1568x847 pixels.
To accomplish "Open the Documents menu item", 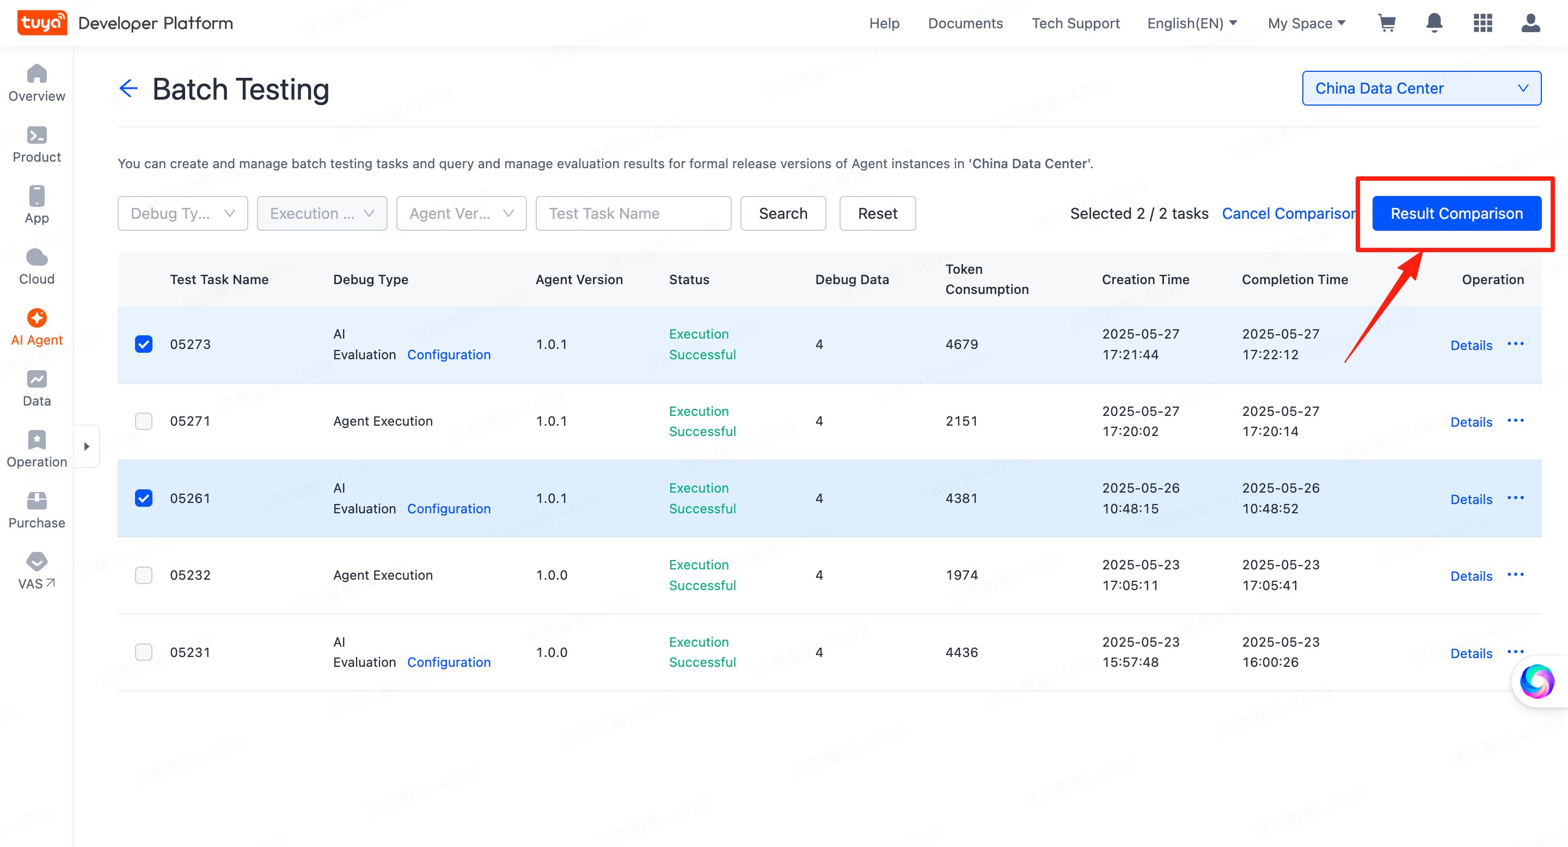I will (965, 23).
